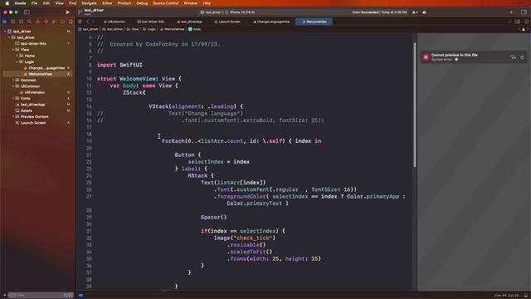The width and height of the screenshot is (531, 299).
Task: Click the Library plus button
Action: coord(511,12)
